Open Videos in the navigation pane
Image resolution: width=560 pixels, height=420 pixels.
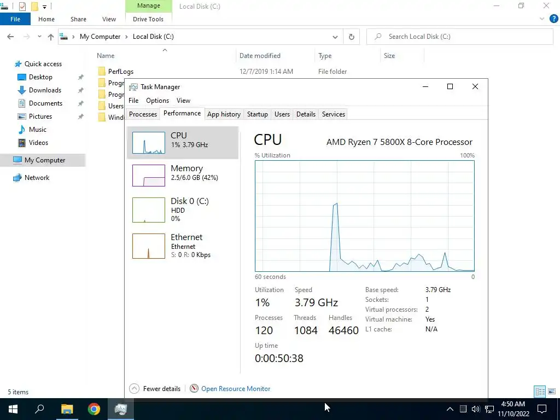pyautogui.click(x=38, y=143)
